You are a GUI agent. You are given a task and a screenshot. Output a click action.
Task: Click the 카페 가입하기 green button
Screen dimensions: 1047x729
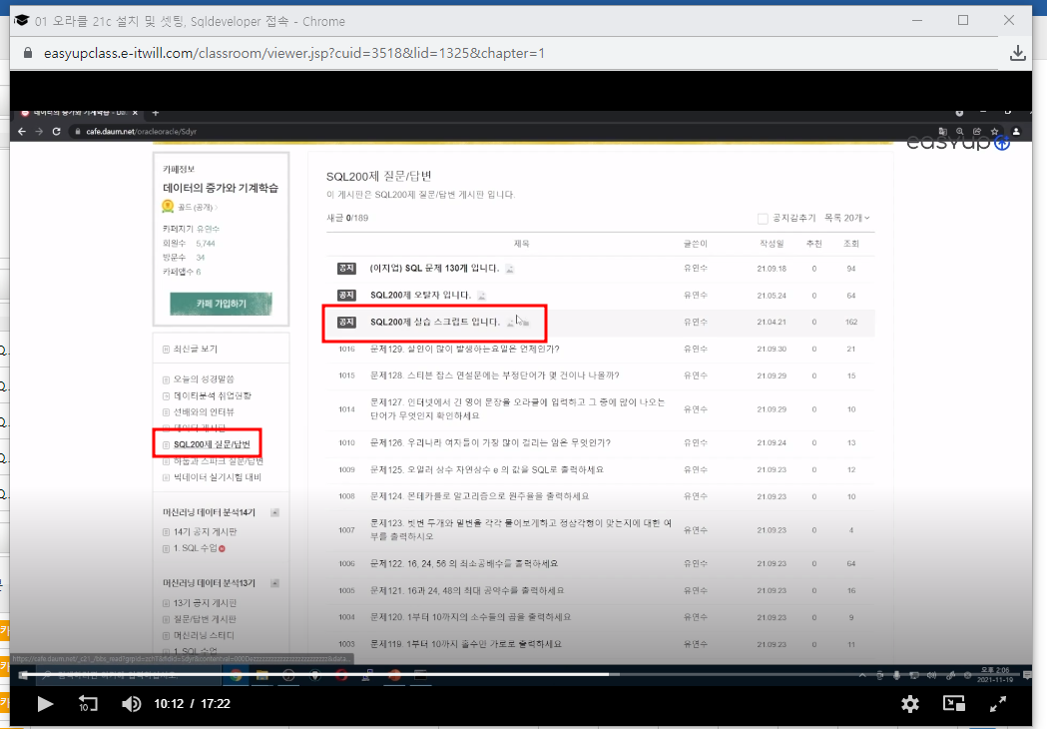(222, 301)
